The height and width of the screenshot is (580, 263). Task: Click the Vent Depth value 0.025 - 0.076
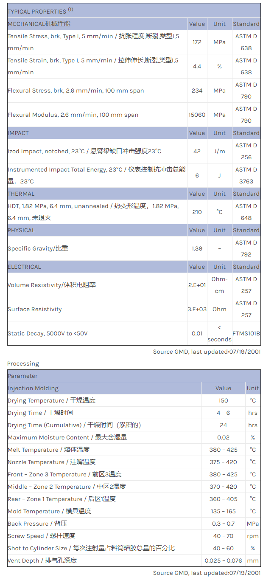point(223,560)
